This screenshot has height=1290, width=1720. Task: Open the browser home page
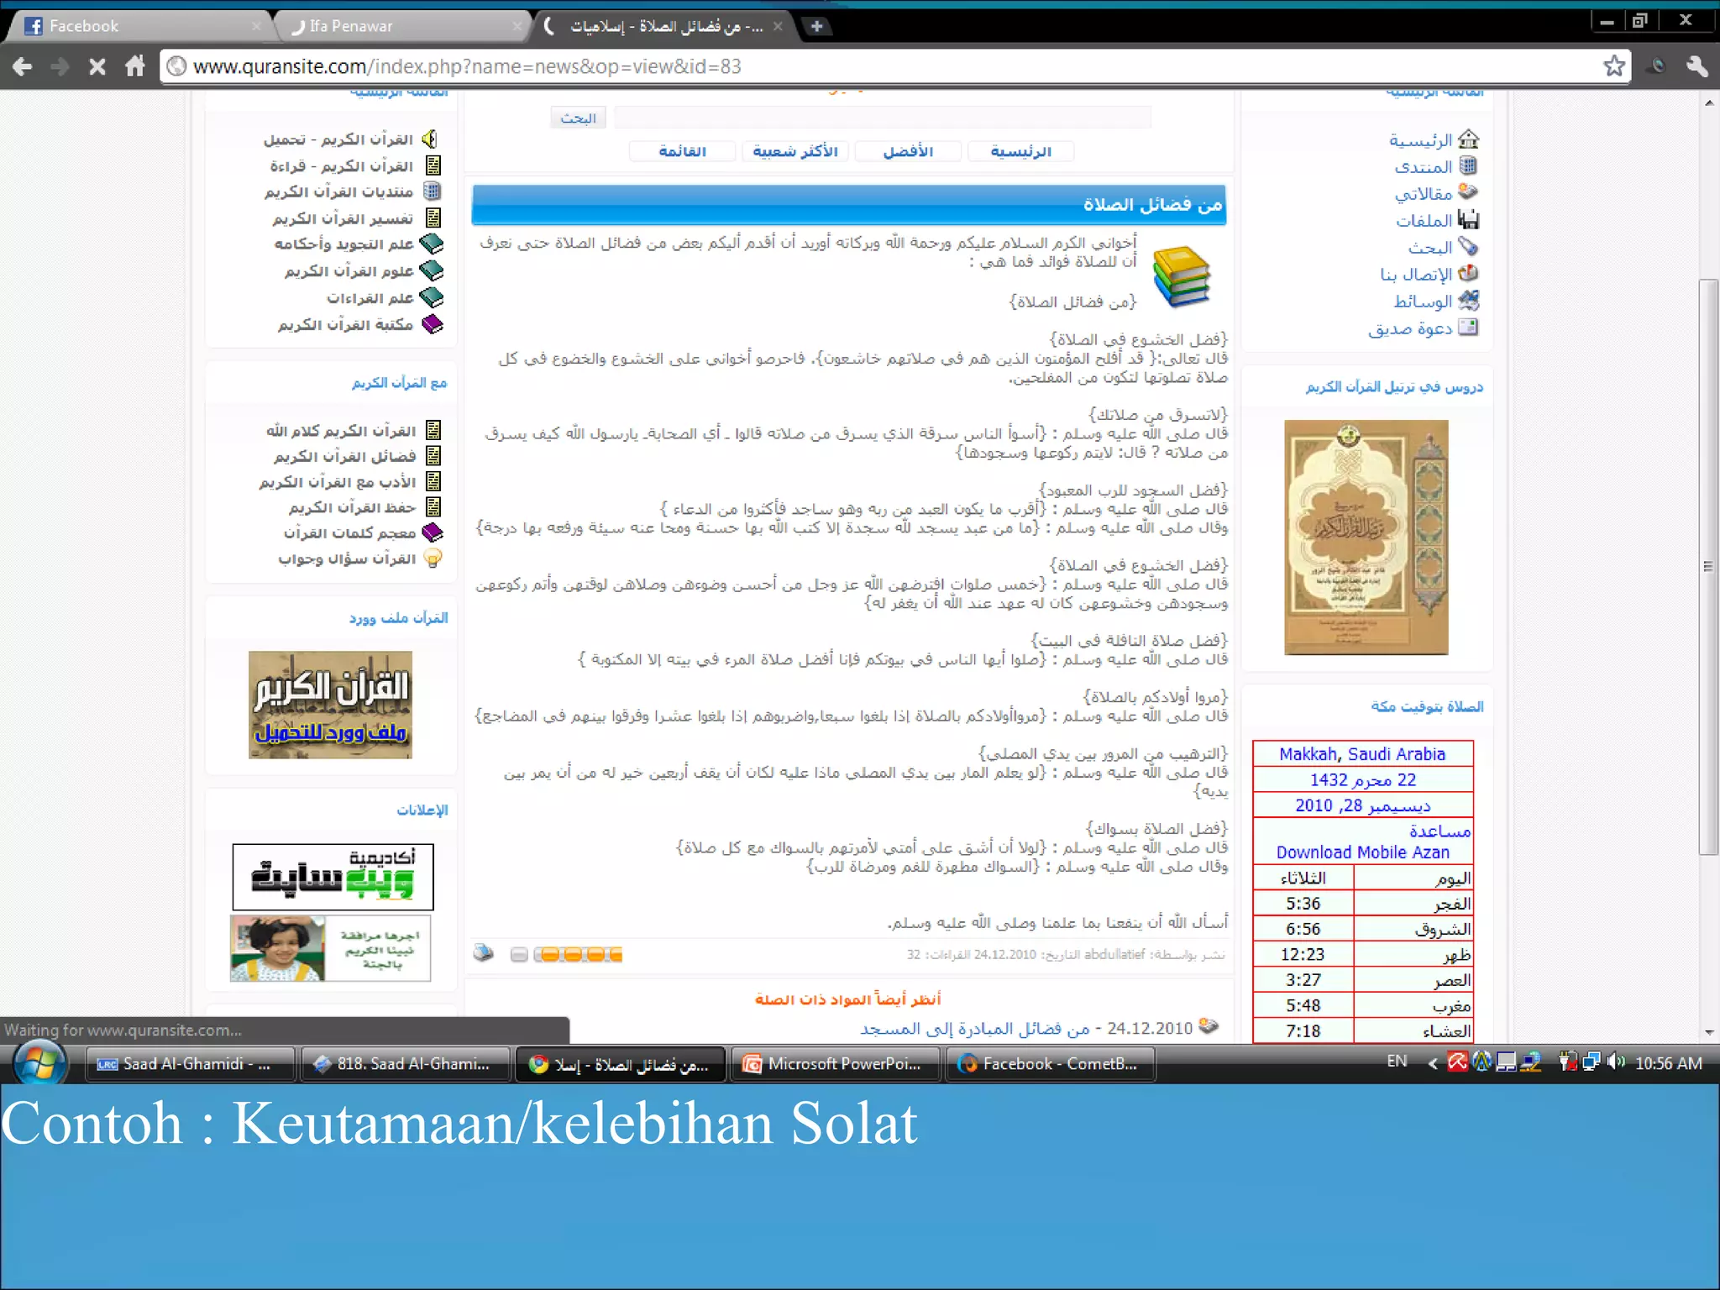click(x=134, y=66)
